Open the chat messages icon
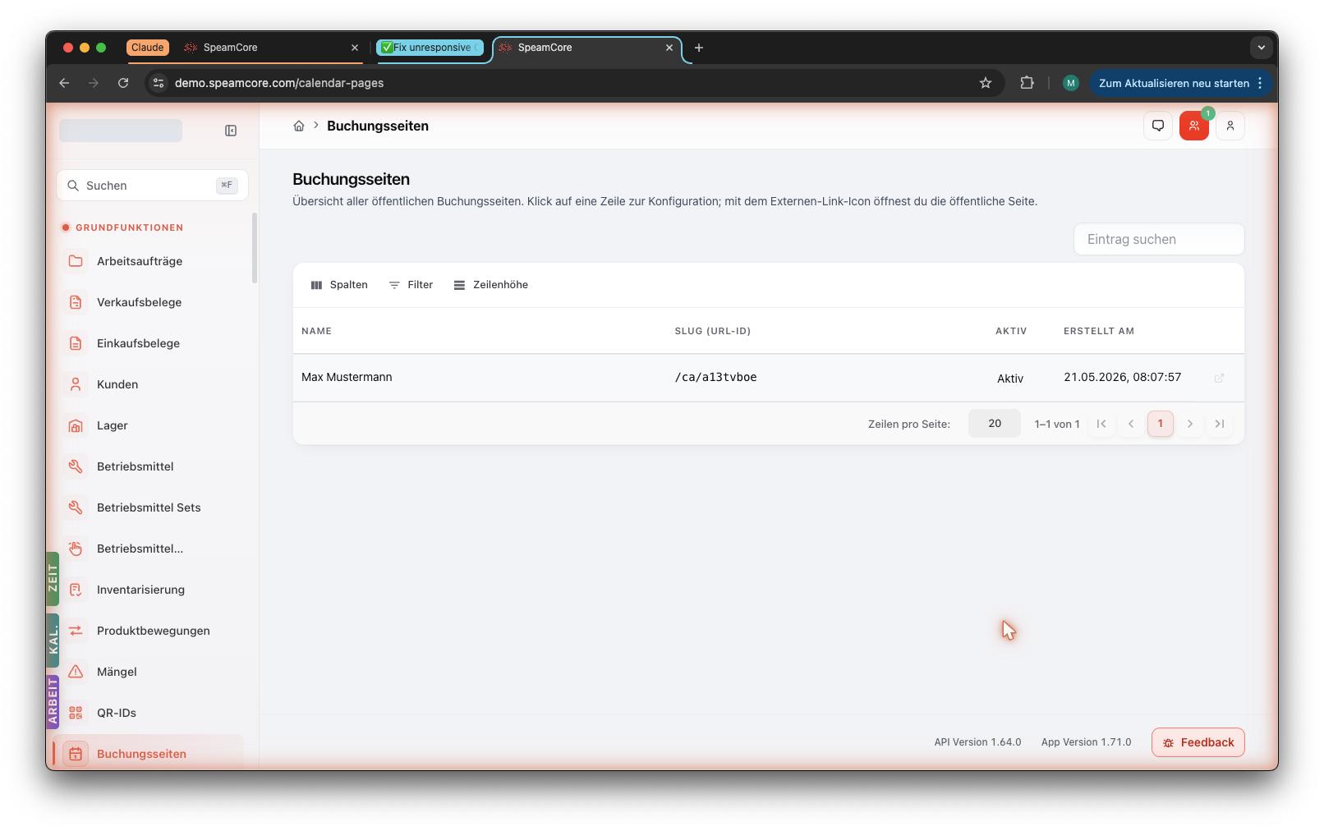The width and height of the screenshot is (1324, 831). click(x=1158, y=126)
